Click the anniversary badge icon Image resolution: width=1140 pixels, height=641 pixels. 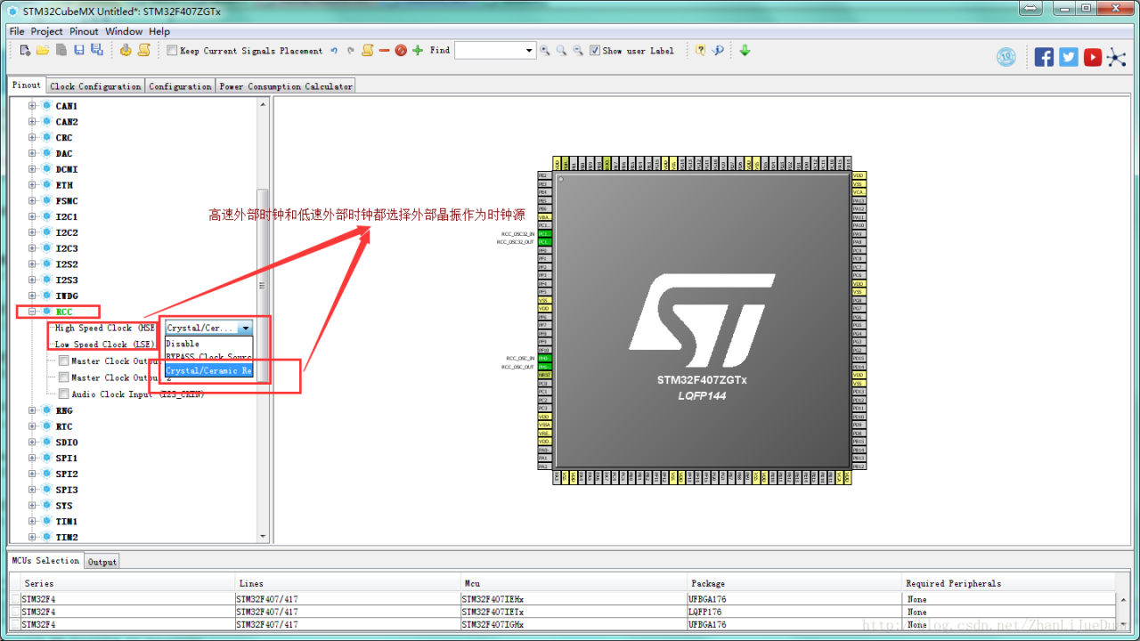tap(1006, 57)
